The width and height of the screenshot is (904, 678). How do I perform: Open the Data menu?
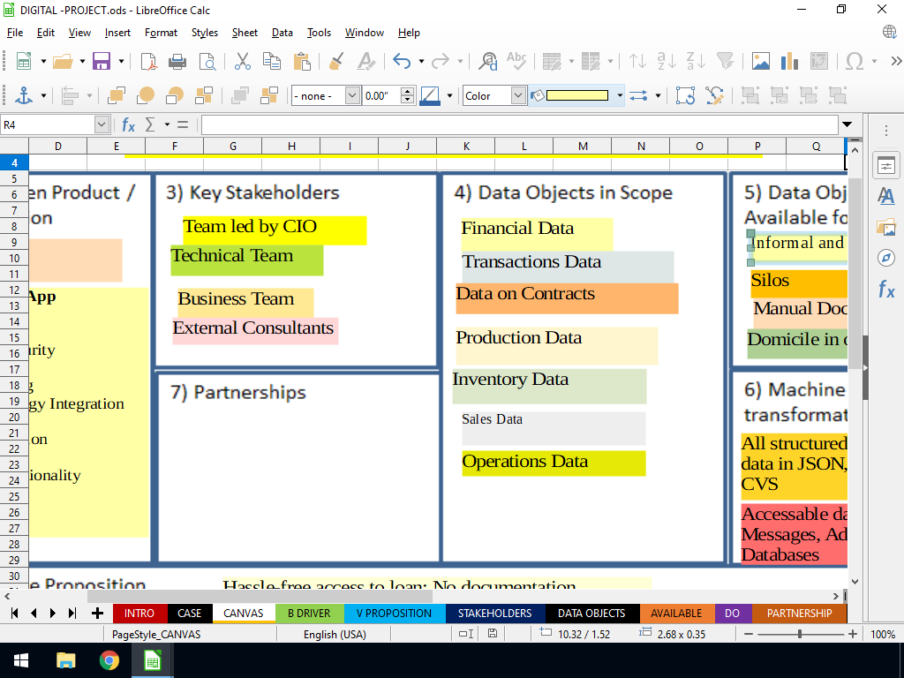click(x=282, y=33)
